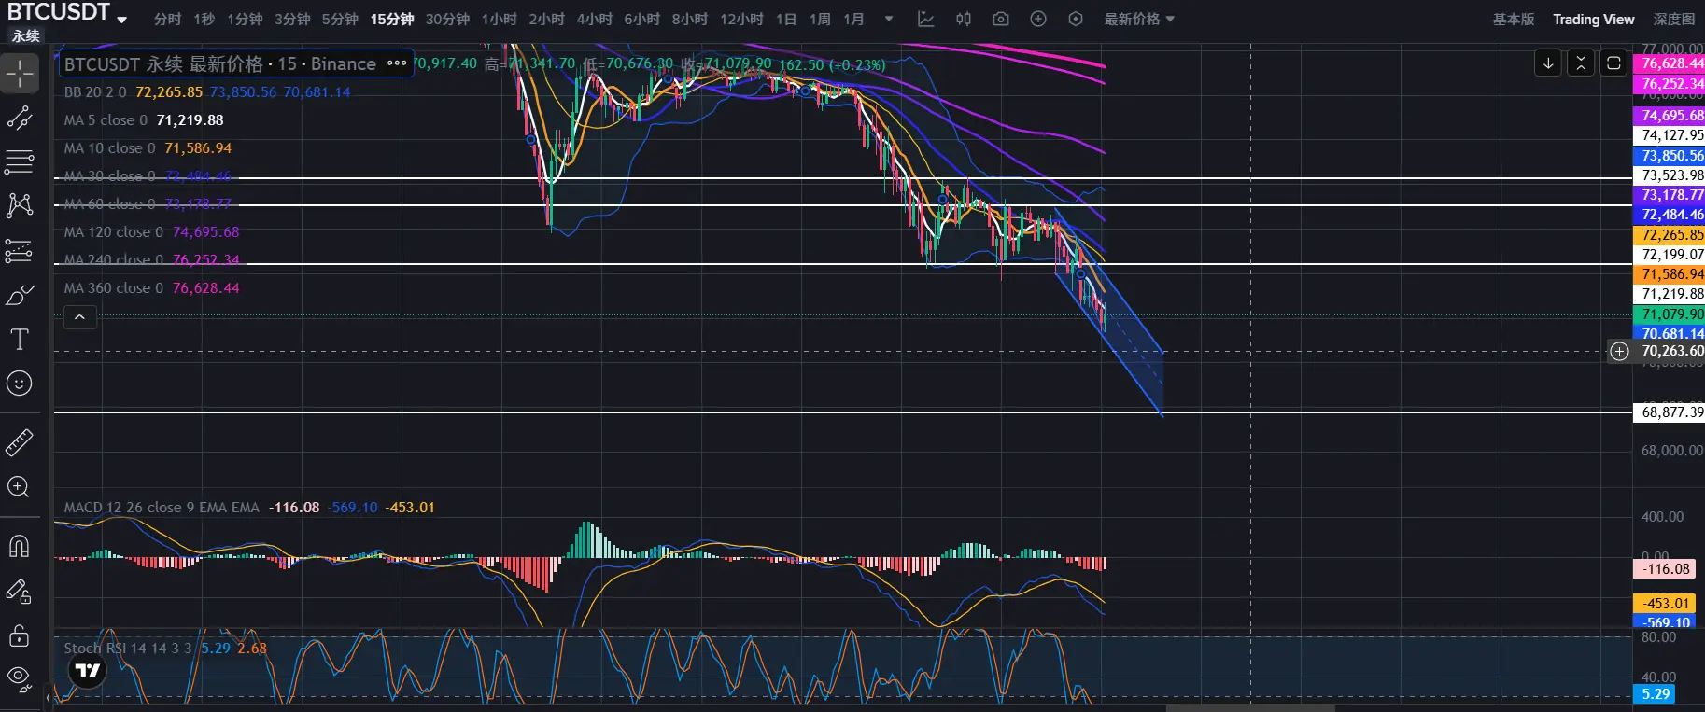Select the trend line drawing tool
The height and width of the screenshot is (712, 1705).
[20, 119]
